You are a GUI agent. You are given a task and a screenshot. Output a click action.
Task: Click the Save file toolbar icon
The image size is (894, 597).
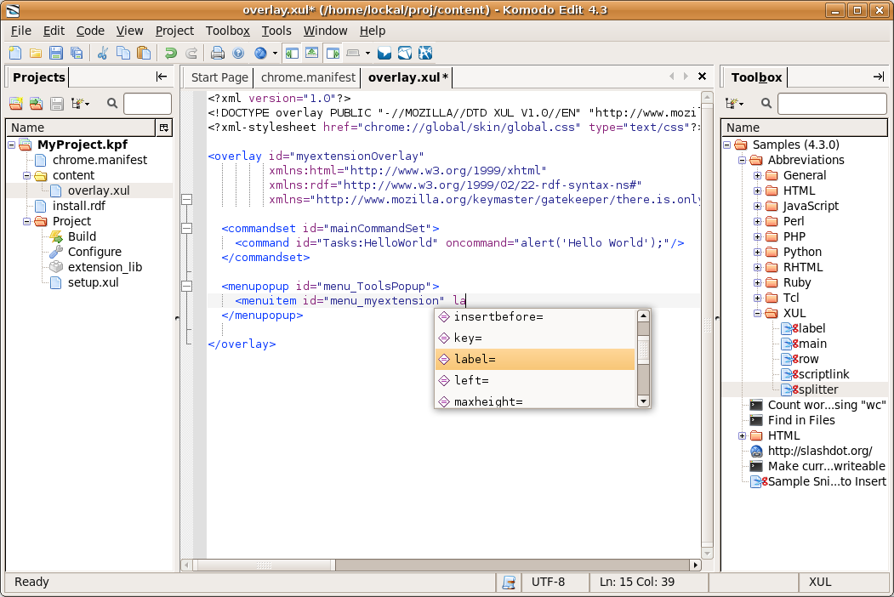[56, 53]
